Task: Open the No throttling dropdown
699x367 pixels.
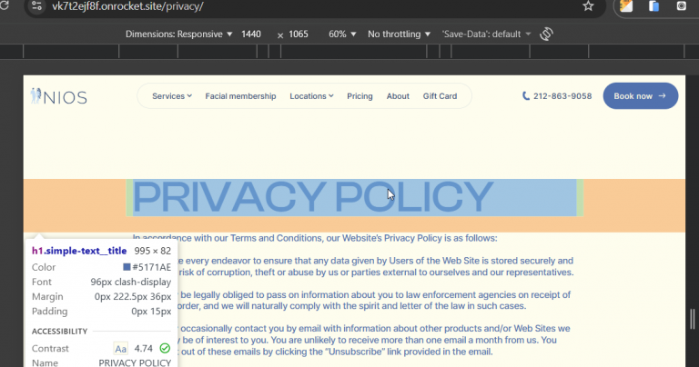Action: coord(399,35)
